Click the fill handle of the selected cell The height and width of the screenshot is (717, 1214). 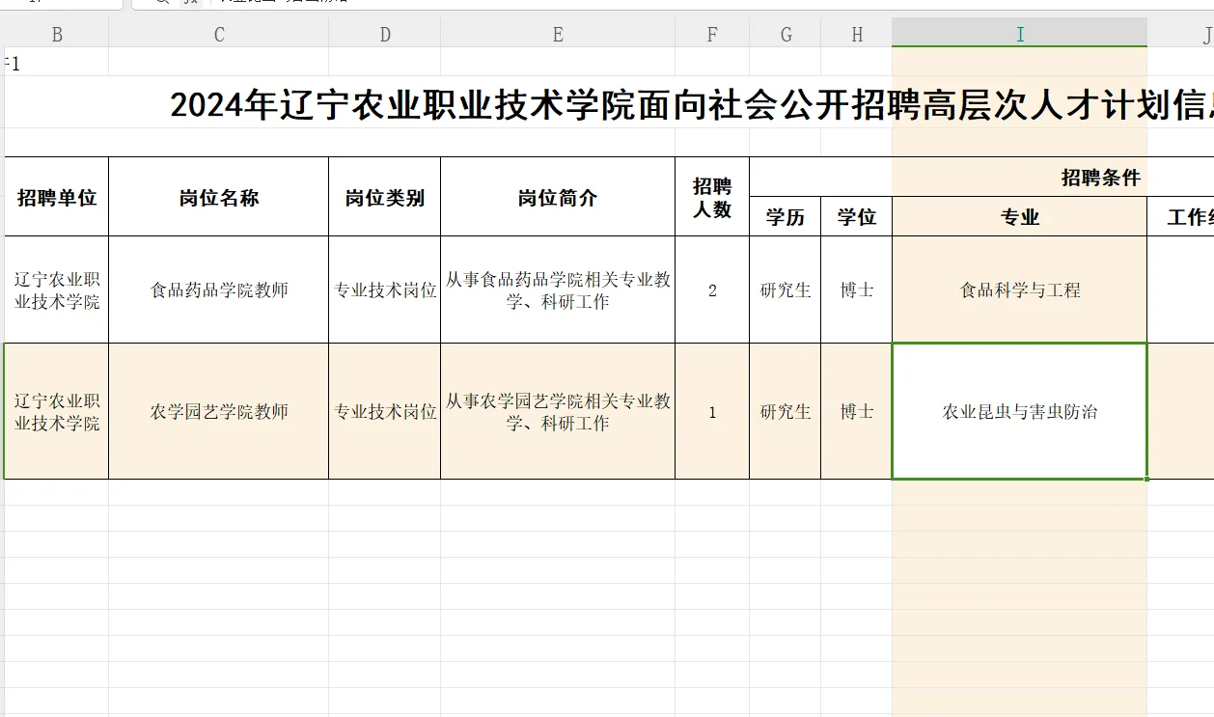1147,479
